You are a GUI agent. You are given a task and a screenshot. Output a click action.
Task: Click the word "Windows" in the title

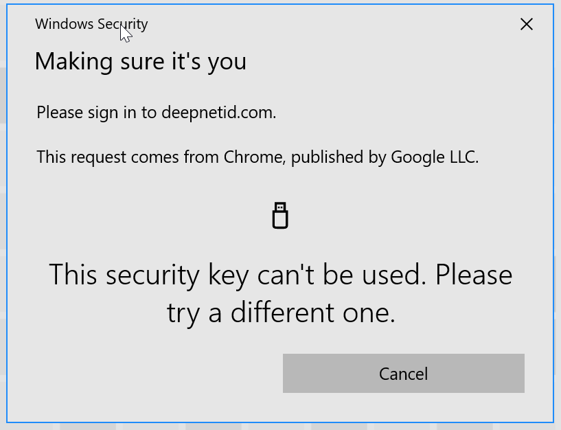(x=64, y=24)
